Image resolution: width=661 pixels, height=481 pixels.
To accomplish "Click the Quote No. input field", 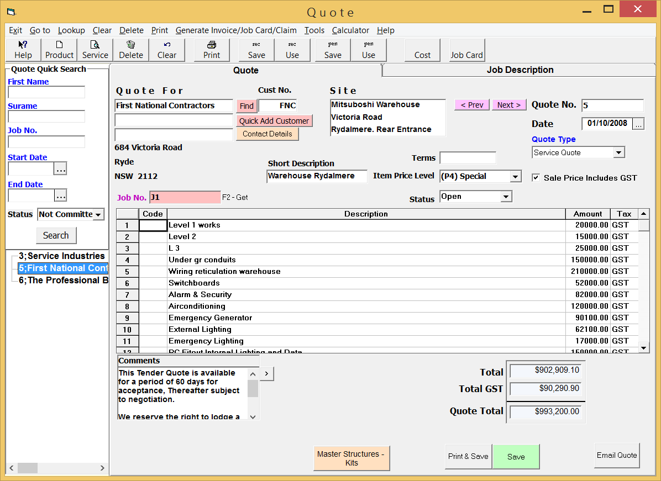I will click(x=612, y=105).
